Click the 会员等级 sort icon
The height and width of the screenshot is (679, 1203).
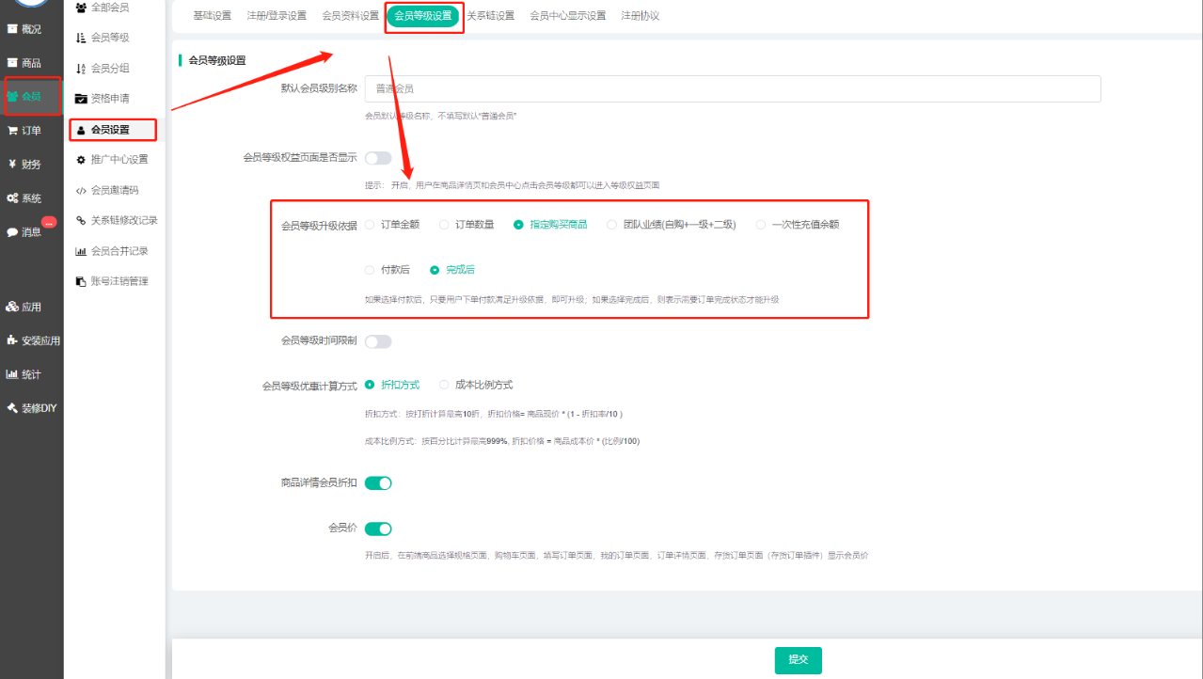pyautogui.click(x=81, y=38)
